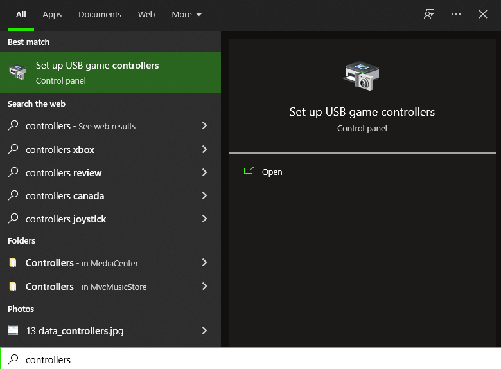This screenshot has height=369, width=501.
Task: Open the three-dot options menu
Action: click(456, 14)
